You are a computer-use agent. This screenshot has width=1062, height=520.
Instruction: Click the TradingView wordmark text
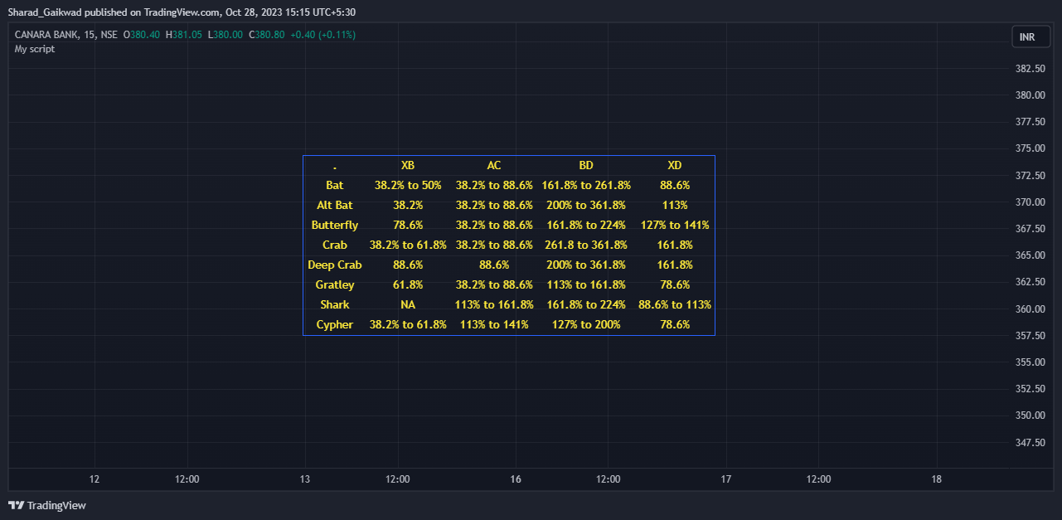[56, 505]
